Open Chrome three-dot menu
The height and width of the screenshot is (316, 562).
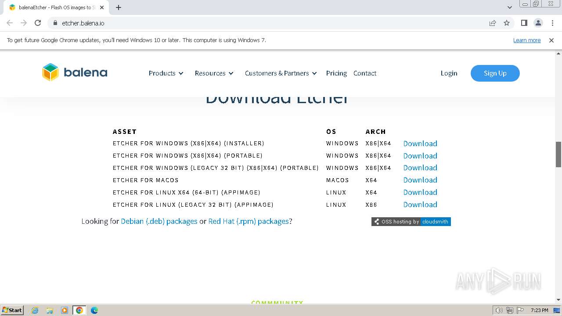pos(552,23)
